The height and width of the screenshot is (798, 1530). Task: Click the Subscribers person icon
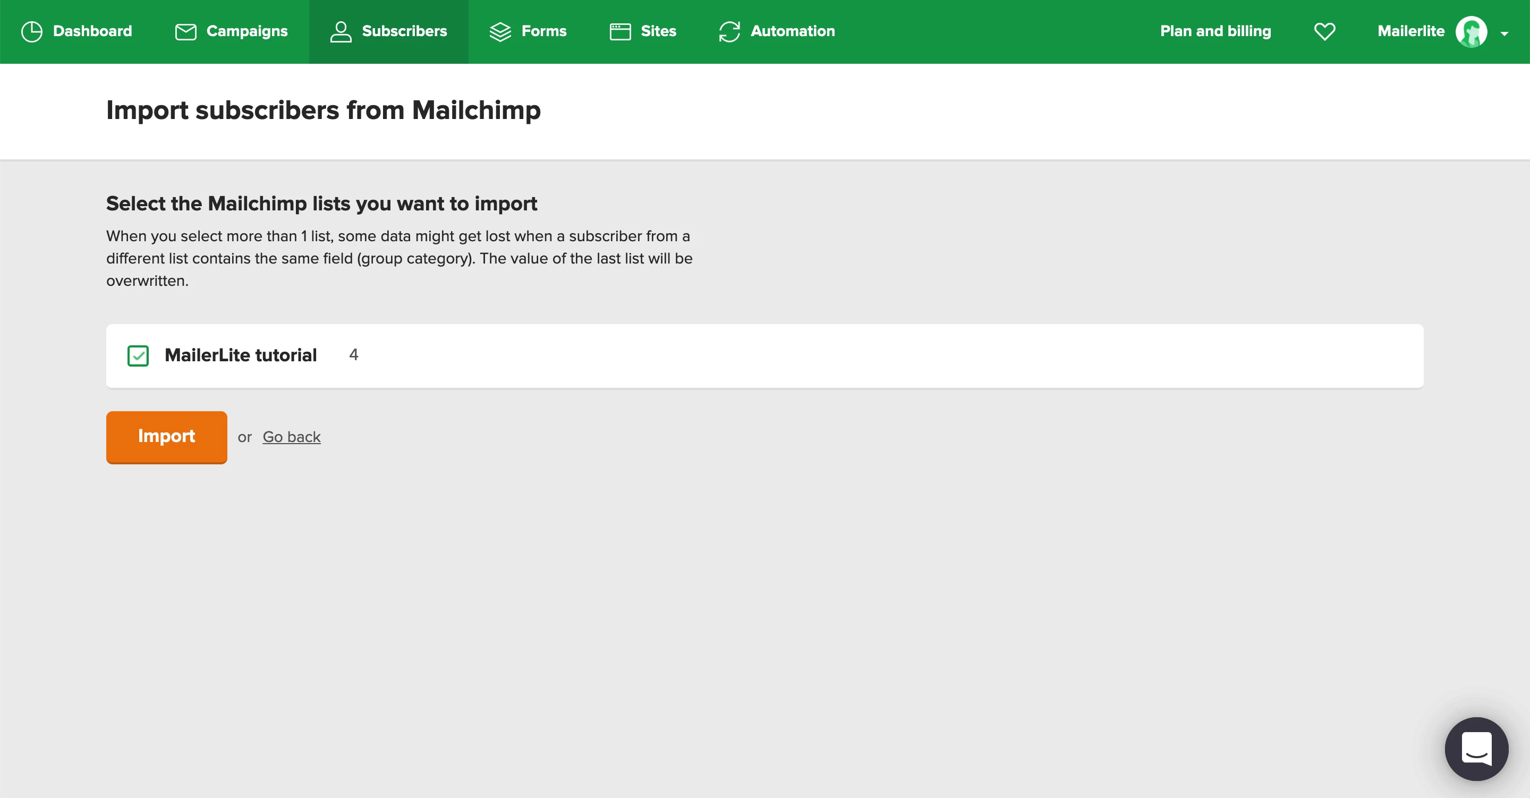341,31
